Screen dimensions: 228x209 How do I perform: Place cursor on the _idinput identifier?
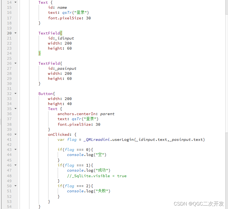pyautogui.click(x=65, y=38)
